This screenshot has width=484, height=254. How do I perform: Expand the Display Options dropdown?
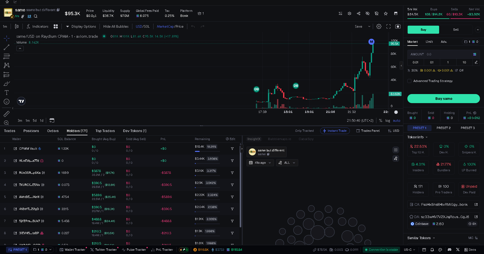pyautogui.click(x=81, y=27)
